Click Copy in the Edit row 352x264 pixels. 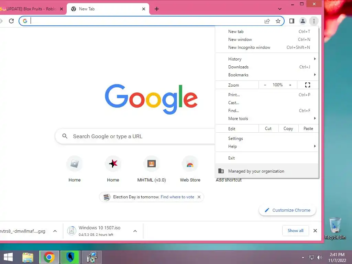click(288, 129)
